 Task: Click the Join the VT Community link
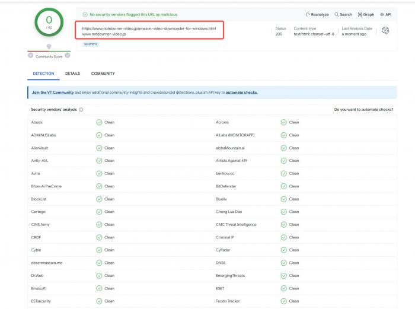pos(53,93)
